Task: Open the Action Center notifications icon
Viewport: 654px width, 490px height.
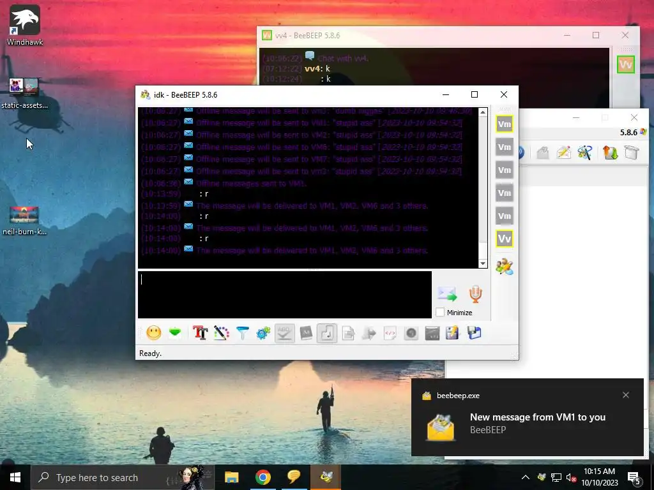Action: coord(634,478)
